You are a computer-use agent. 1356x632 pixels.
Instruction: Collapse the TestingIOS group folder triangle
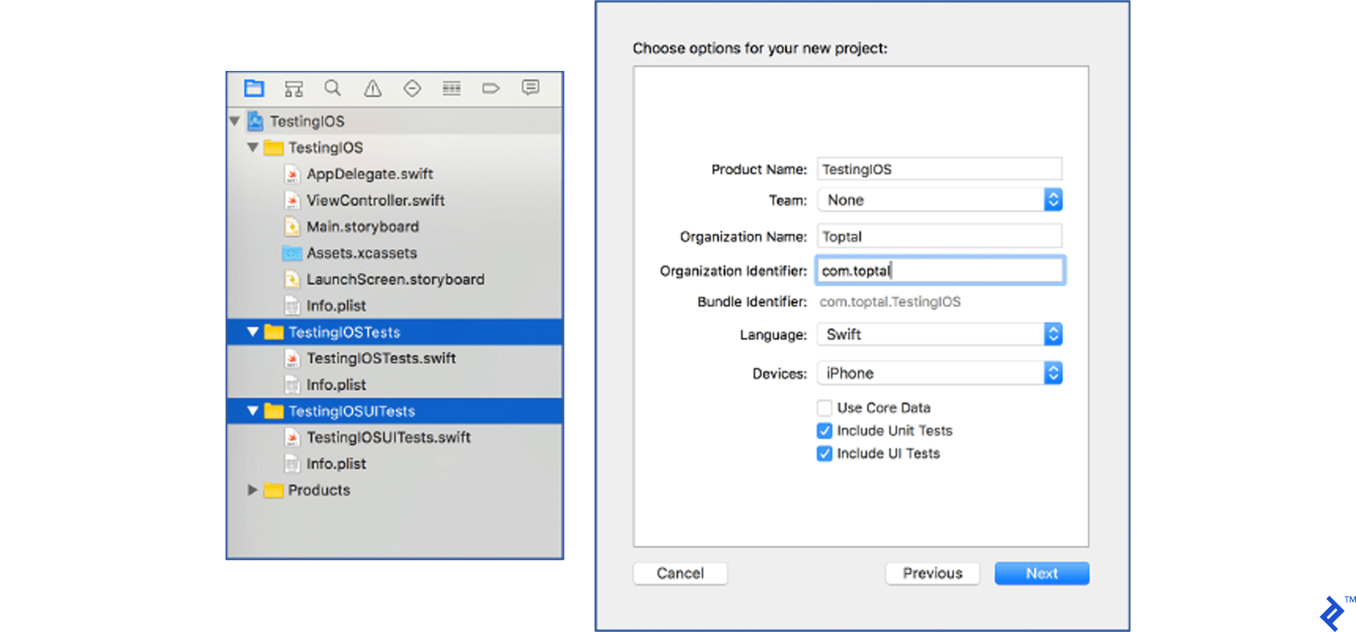pos(253,147)
